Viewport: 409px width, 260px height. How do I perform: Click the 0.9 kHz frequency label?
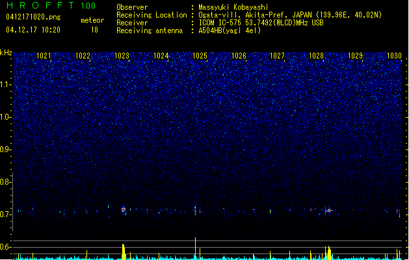click(x=5, y=149)
